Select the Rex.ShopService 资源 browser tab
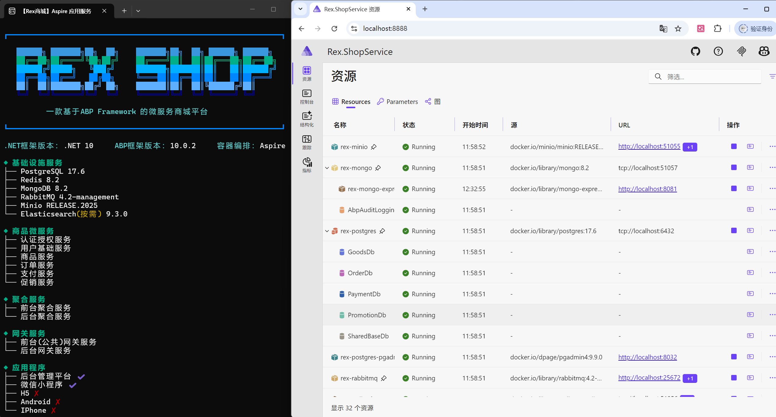 click(362, 9)
